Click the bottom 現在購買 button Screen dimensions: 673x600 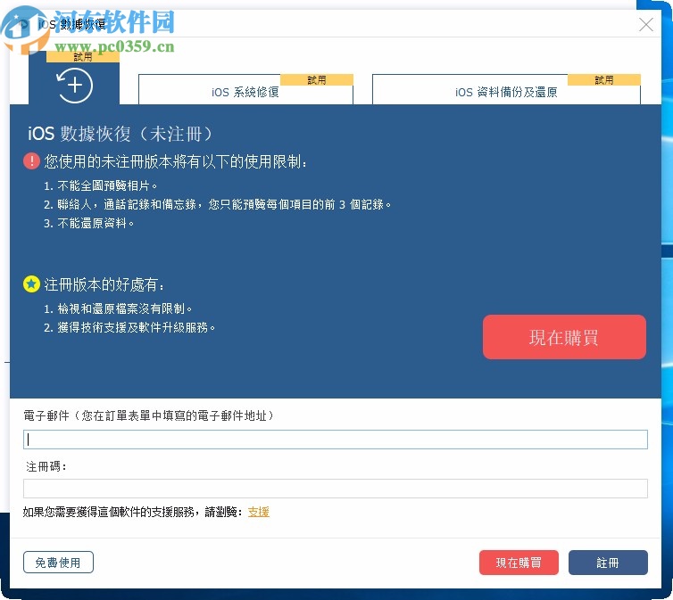point(519,563)
